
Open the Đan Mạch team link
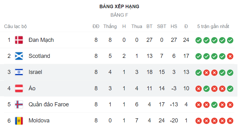41,40
